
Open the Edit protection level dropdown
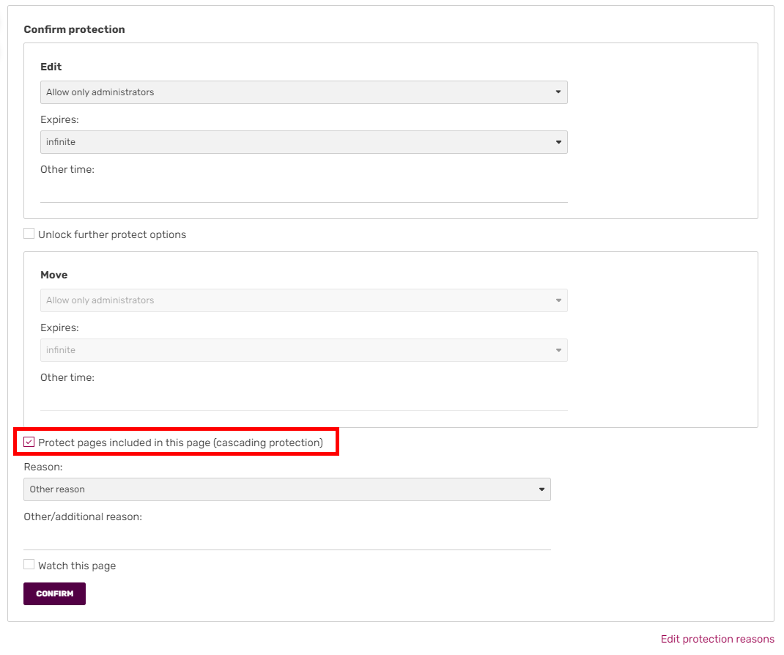[303, 92]
